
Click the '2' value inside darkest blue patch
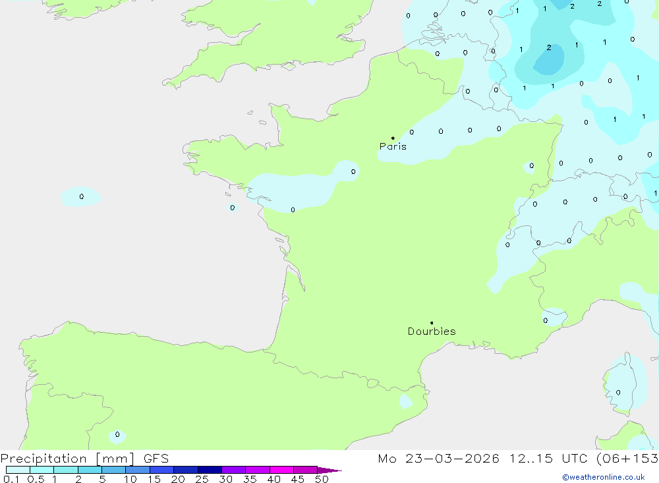click(x=549, y=48)
